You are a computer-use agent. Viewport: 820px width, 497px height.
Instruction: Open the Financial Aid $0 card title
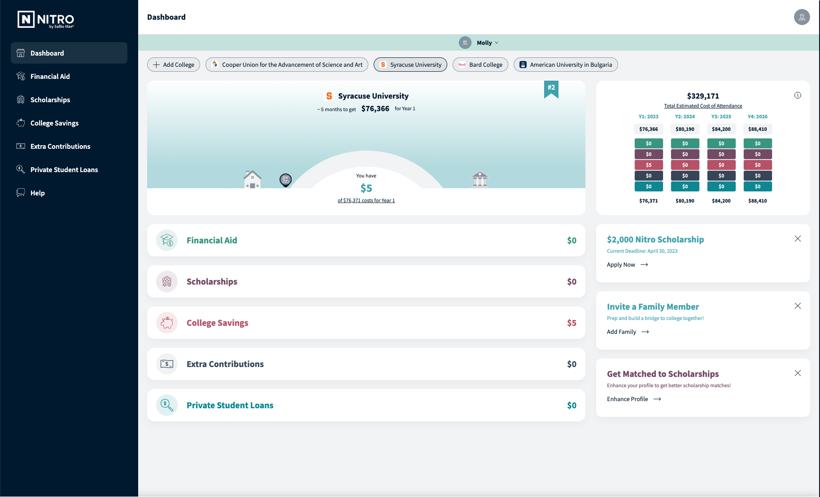212,240
